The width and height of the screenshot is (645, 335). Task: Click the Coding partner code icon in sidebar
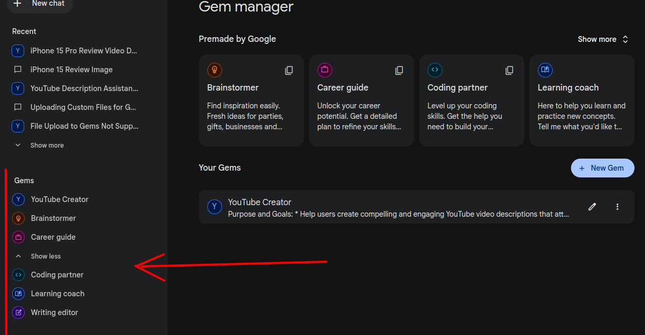(x=18, y=275)
